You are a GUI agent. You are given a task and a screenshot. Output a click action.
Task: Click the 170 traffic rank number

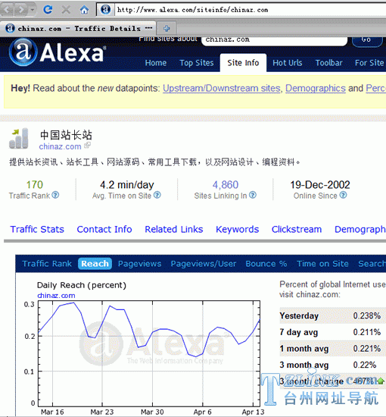35,185
